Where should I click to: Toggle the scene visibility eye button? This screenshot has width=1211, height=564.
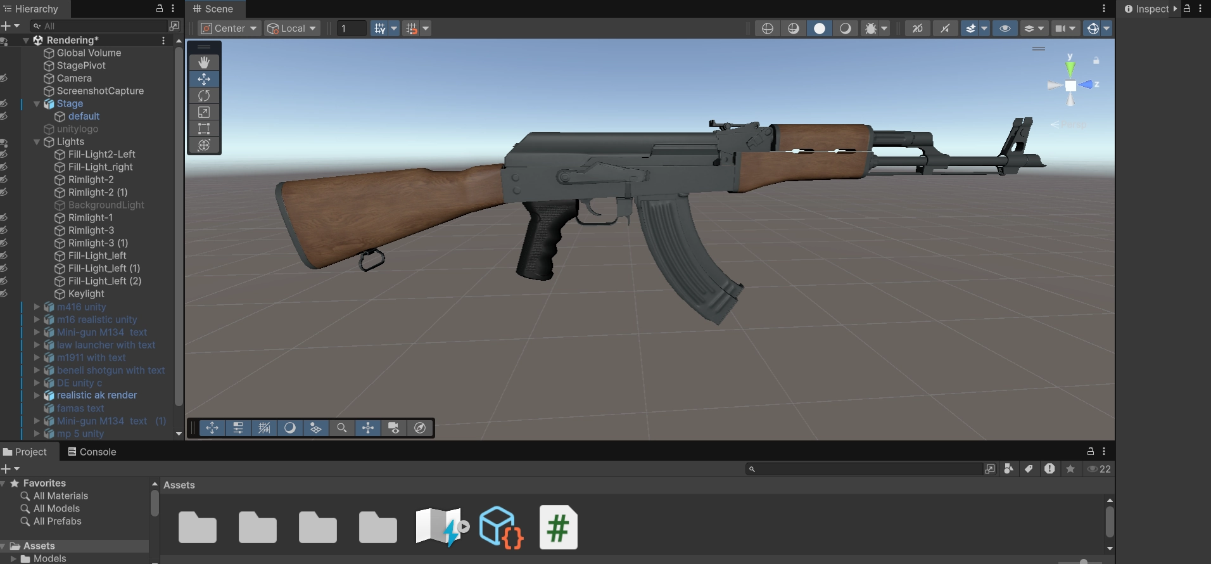pyautogui.click(x=1005, y=29)
